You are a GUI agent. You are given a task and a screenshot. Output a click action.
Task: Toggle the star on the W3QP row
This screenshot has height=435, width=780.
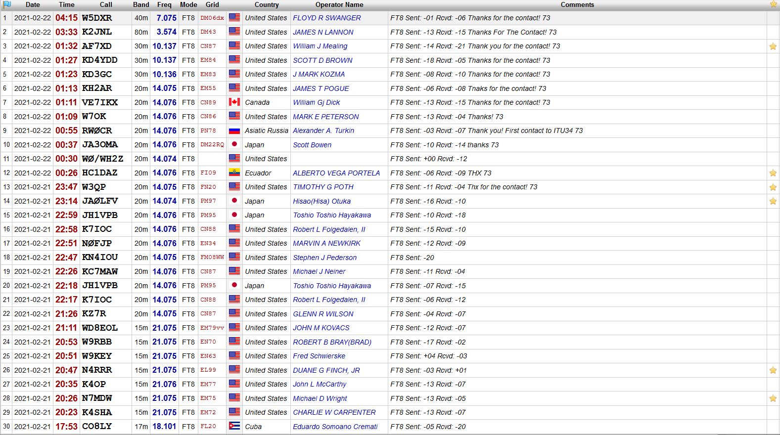(773, 187)
